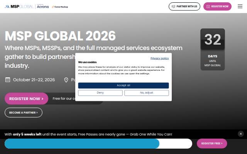Choose No, adjust cookie settings

point(147,93)
